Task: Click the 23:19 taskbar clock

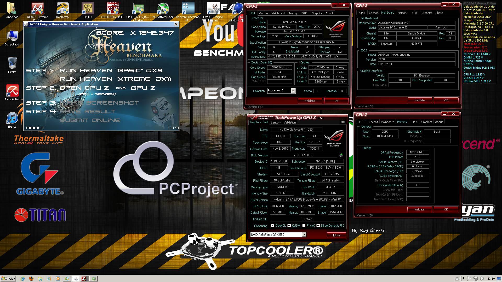Action: coord(491,279)
